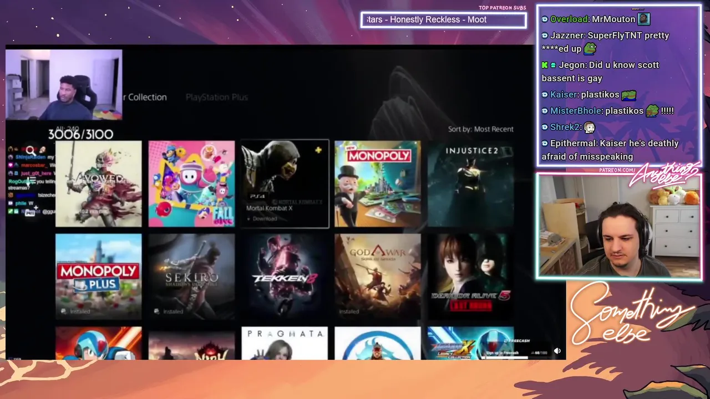
Task: Click the small webcam feed at top left
Action: pos(64,85)
